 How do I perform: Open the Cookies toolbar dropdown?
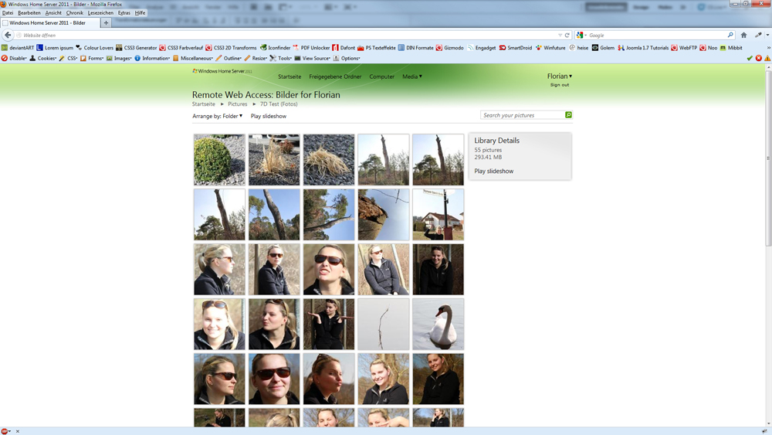(x=43, y=58)
